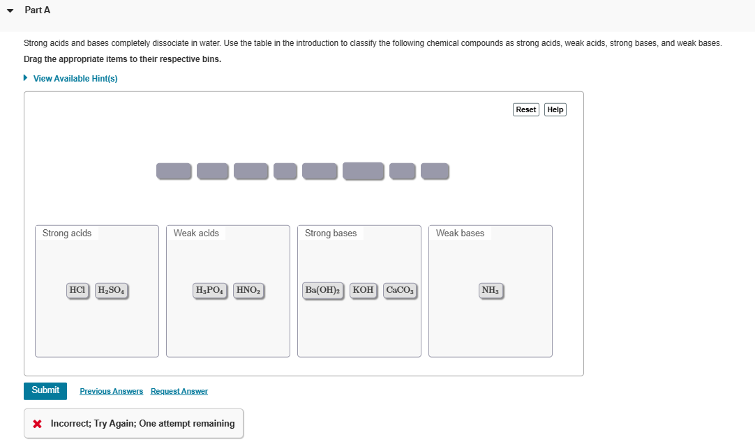The image size is (755, 444).
Task: Collapse the Part A section
Action: (10, 10)
